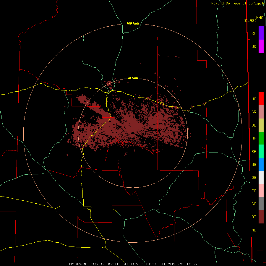The image size is (266, 266).
Task: Click the [CLAS] units label
Action: click(x=250, y=21)
